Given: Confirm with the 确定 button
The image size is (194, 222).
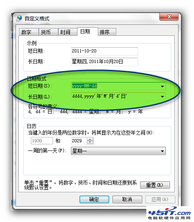Looking at the screenshot, I should (x=94, y=199).
